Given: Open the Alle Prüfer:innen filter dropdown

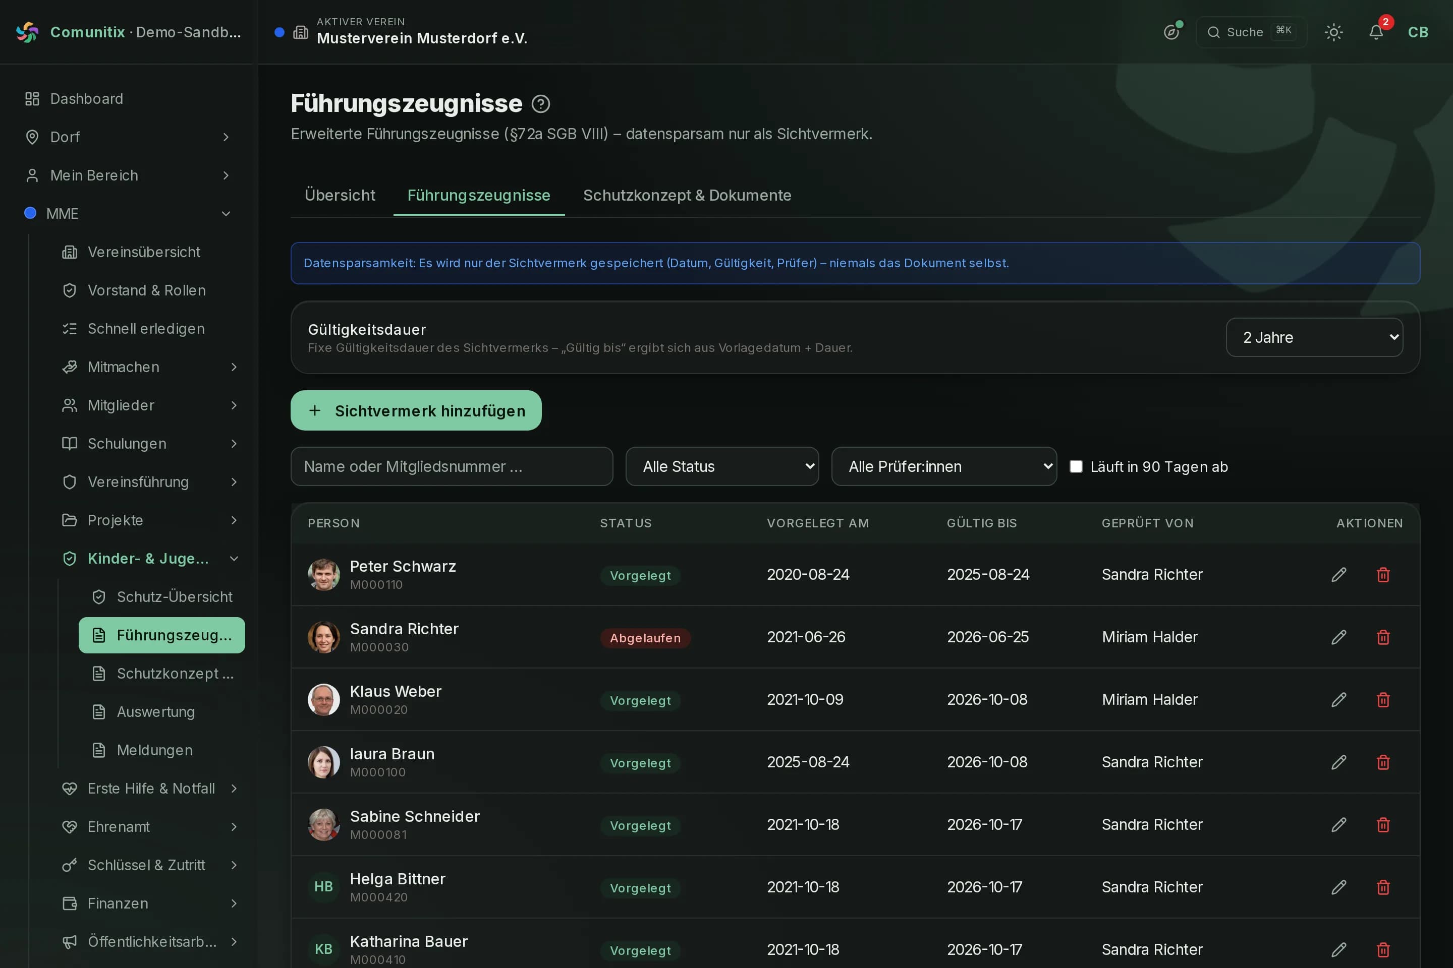Looking at the screenshot, I should (944, 467).
